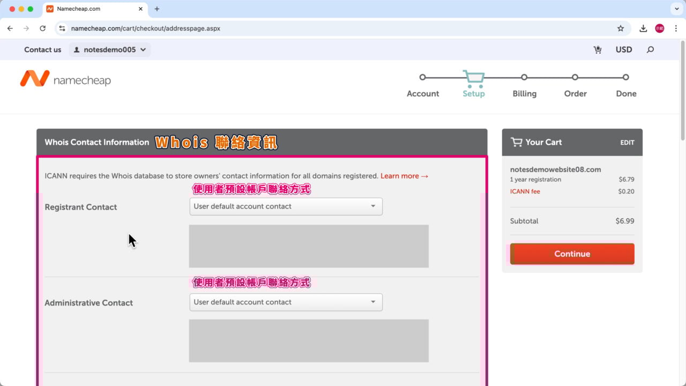The image size is (686, 386).
Task: Open the USD currency selector
Action: (x=623, y=50)
